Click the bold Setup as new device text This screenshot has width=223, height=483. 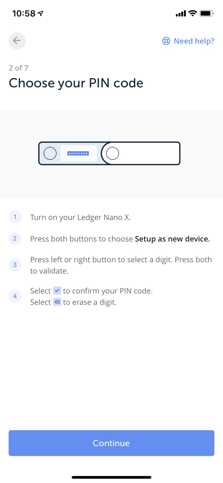click(172, 239)
